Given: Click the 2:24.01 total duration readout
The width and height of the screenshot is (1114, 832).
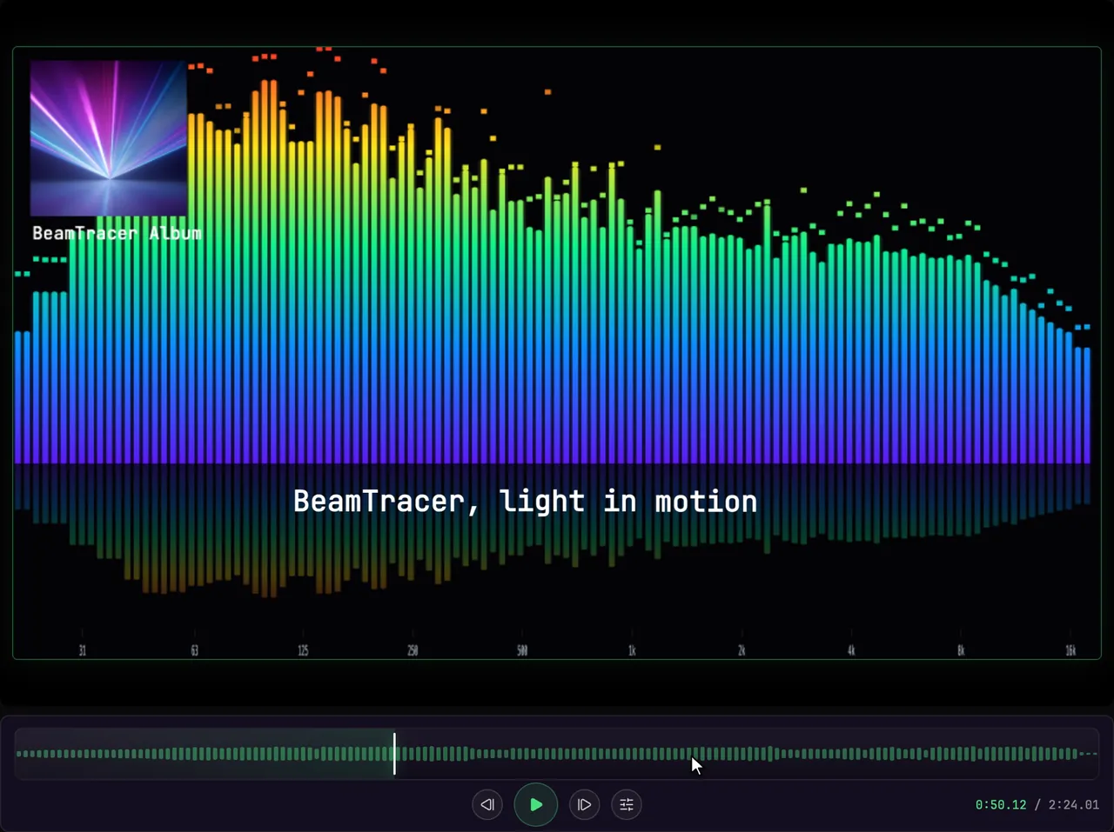Looking at the screenshot, I should click(1073, 805).
